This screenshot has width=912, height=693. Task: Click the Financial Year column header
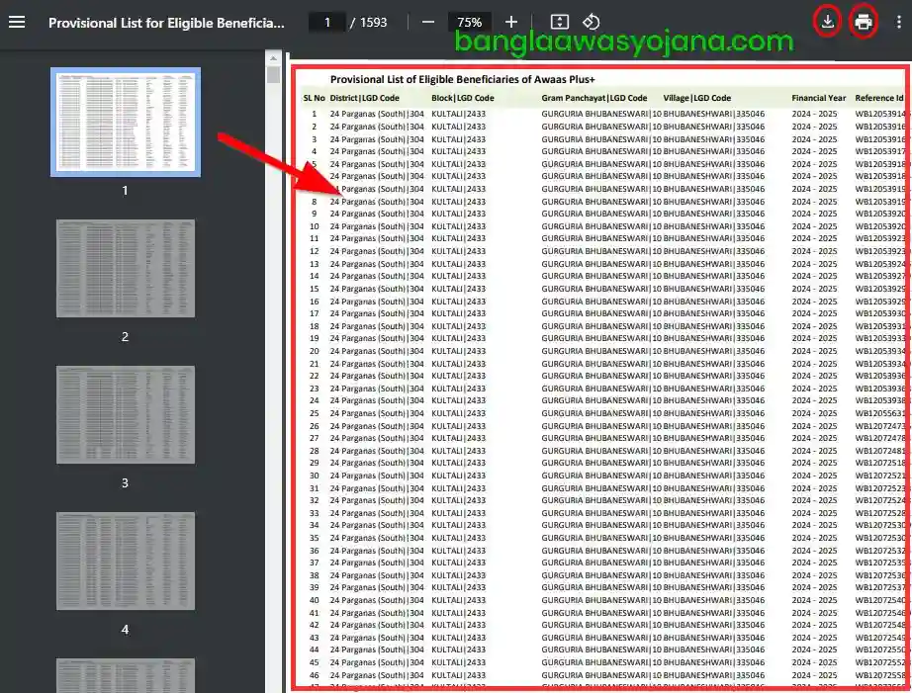coord(818,98)
